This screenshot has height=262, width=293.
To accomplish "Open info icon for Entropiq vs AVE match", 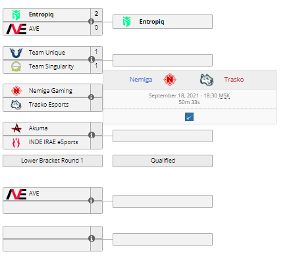I will tap(92, 22).
